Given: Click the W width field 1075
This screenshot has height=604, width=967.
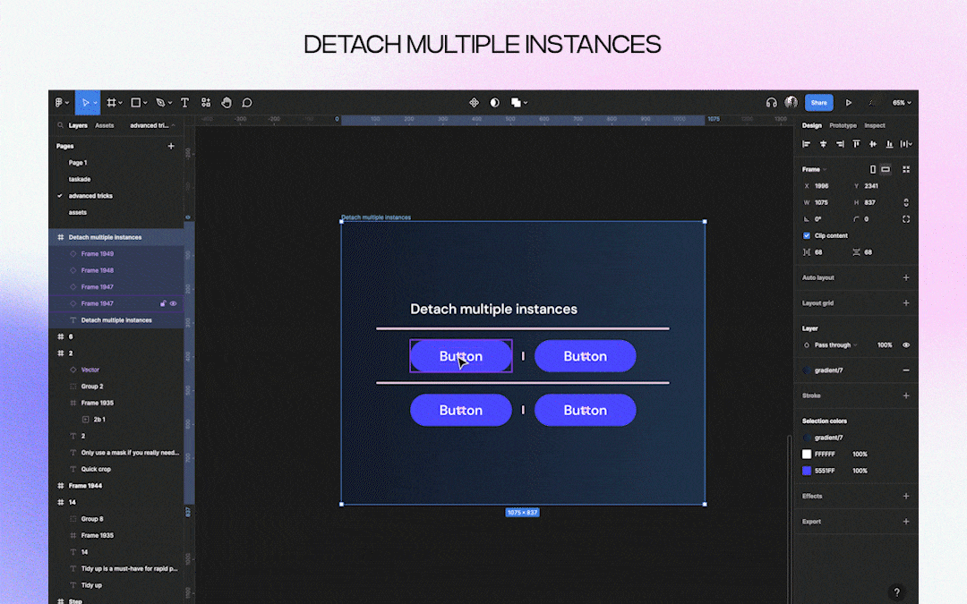Looking at the screenshot, I should point(823,203).
